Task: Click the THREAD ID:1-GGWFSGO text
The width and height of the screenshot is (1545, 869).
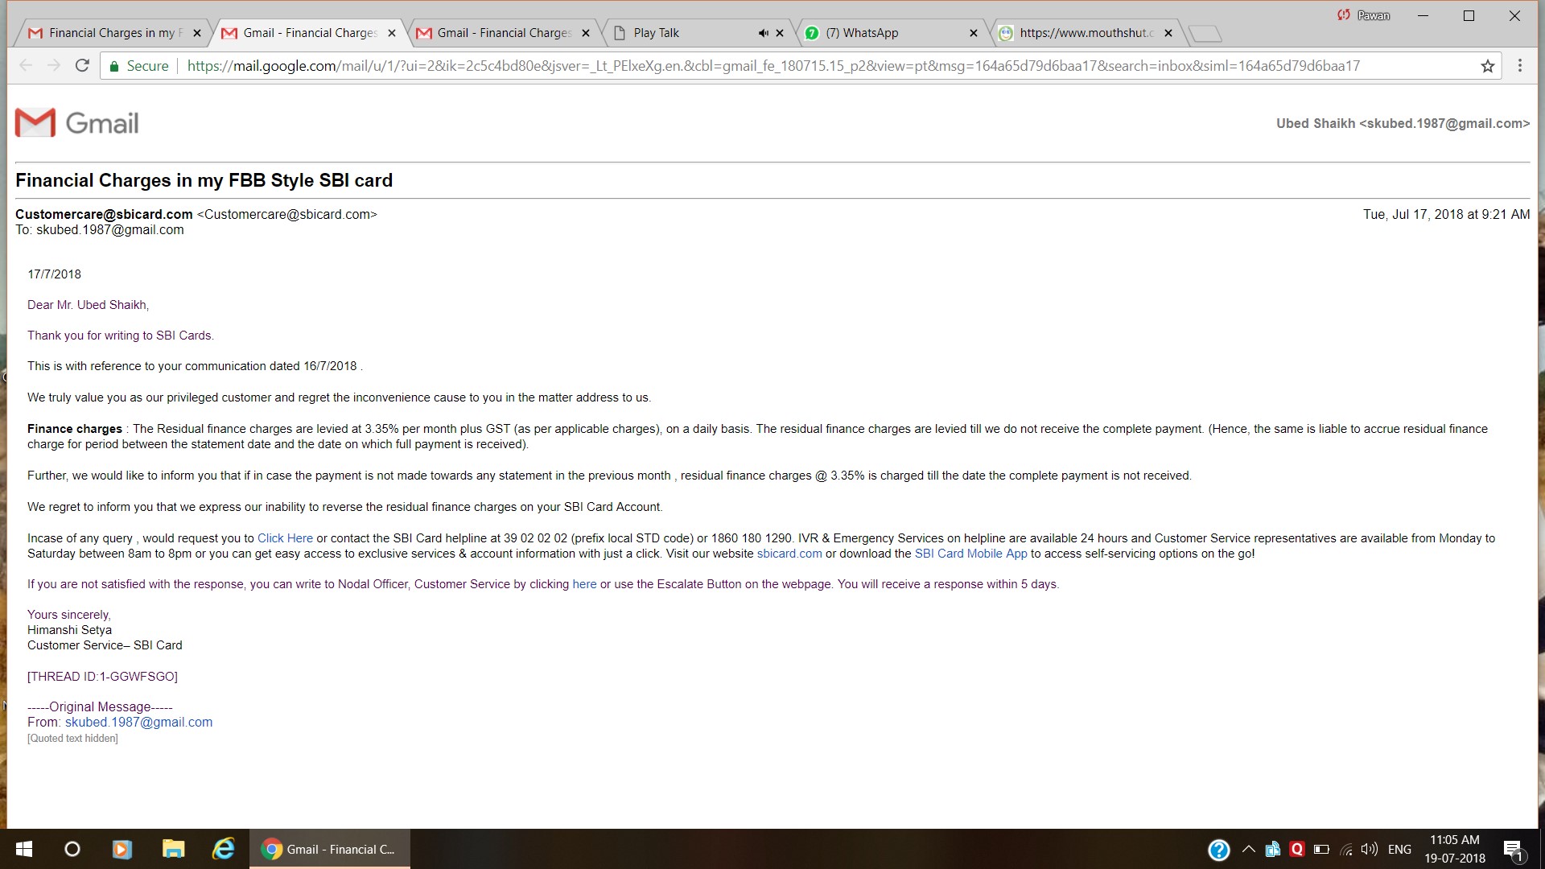Action: click(x=102, y=677)
